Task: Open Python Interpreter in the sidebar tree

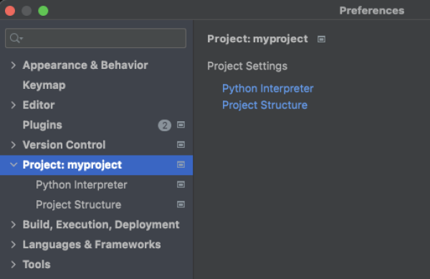Action: pos(82,185)
